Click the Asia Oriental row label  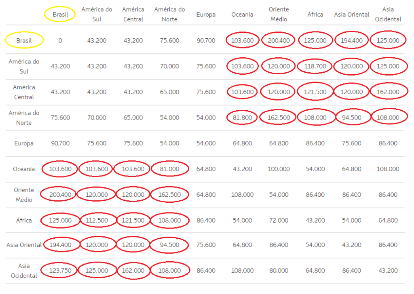pyautogui.click(x=23, y=244)
